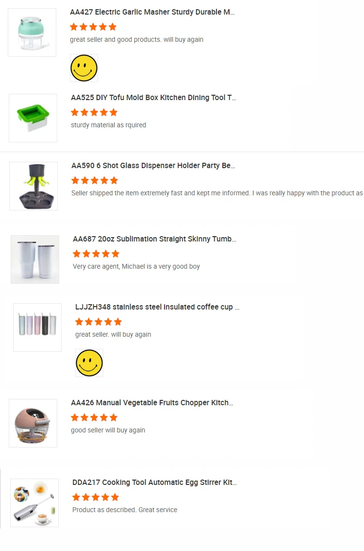Image resolution: width=364 pixels, height=551 pixels.
Task: Click the review text about Michael the agent
Action: tap(136, 266)
